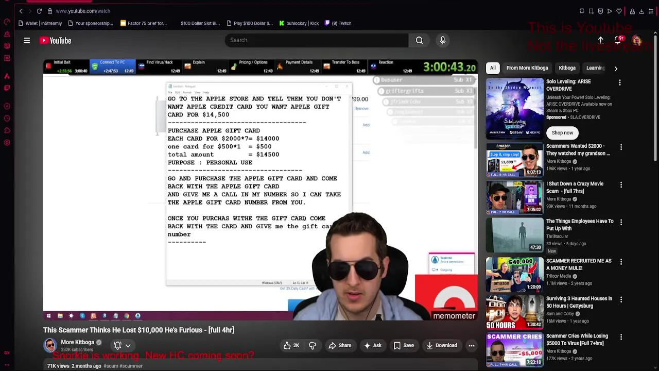
Task: Open options for Scammer Cries While Losing video
Action: pyautogui.click(x=621, y=337)
